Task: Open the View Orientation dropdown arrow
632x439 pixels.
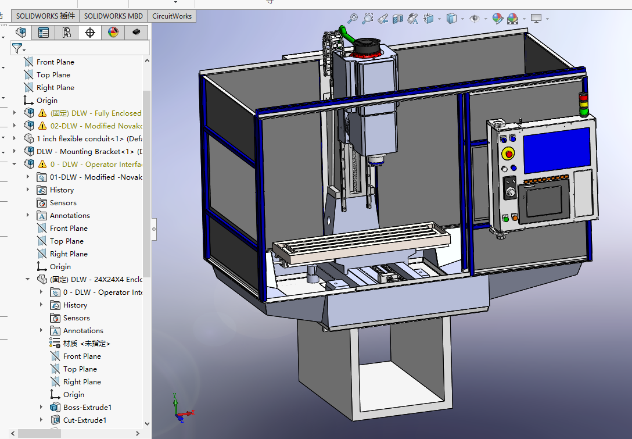Action: point(439,19)
